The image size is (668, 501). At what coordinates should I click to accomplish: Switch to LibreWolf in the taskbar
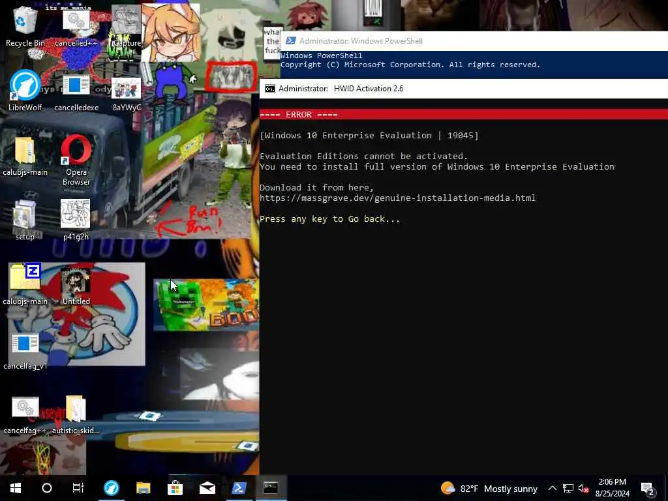coord(112,488)
